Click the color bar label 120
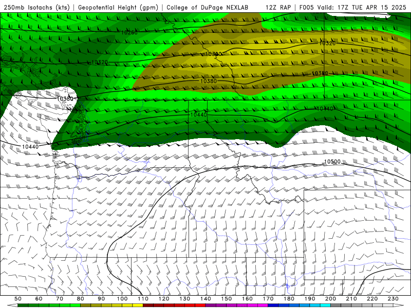 point(164,299)
